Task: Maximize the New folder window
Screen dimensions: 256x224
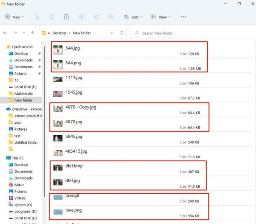Action: pyautogui.click(x=239, y=3)
